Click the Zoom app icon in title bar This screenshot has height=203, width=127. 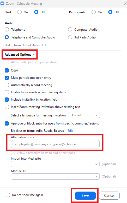pyautogui.click(x=2, y=3)
